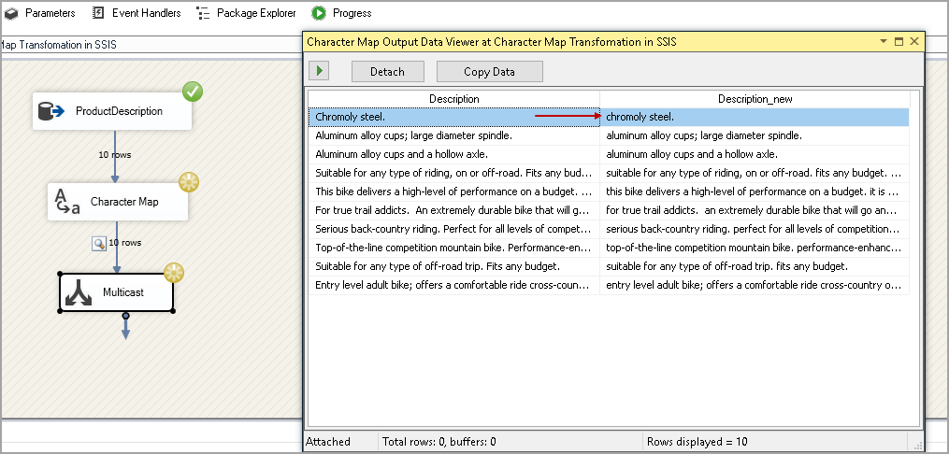The height and width of the screenshot is (454, 949).
Task: Maximize the Character Map data viewer window
Action: click(899, 42)
